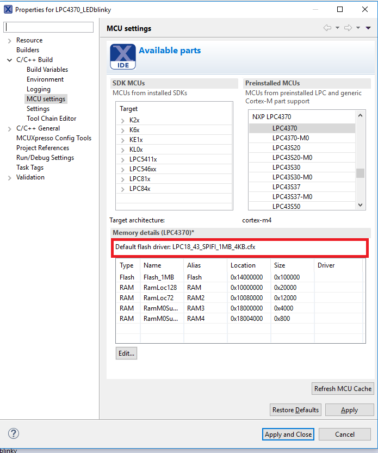Select the Flash_1MB memory row

click(x=240, y=277)
